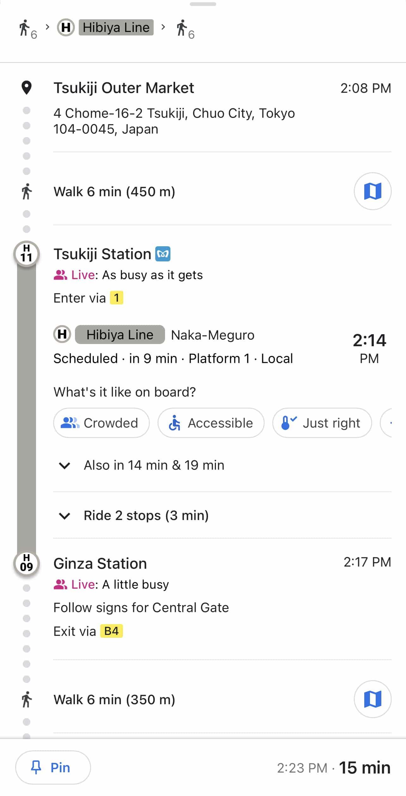Pin this route
406x796 pixels.
[53, 767]
